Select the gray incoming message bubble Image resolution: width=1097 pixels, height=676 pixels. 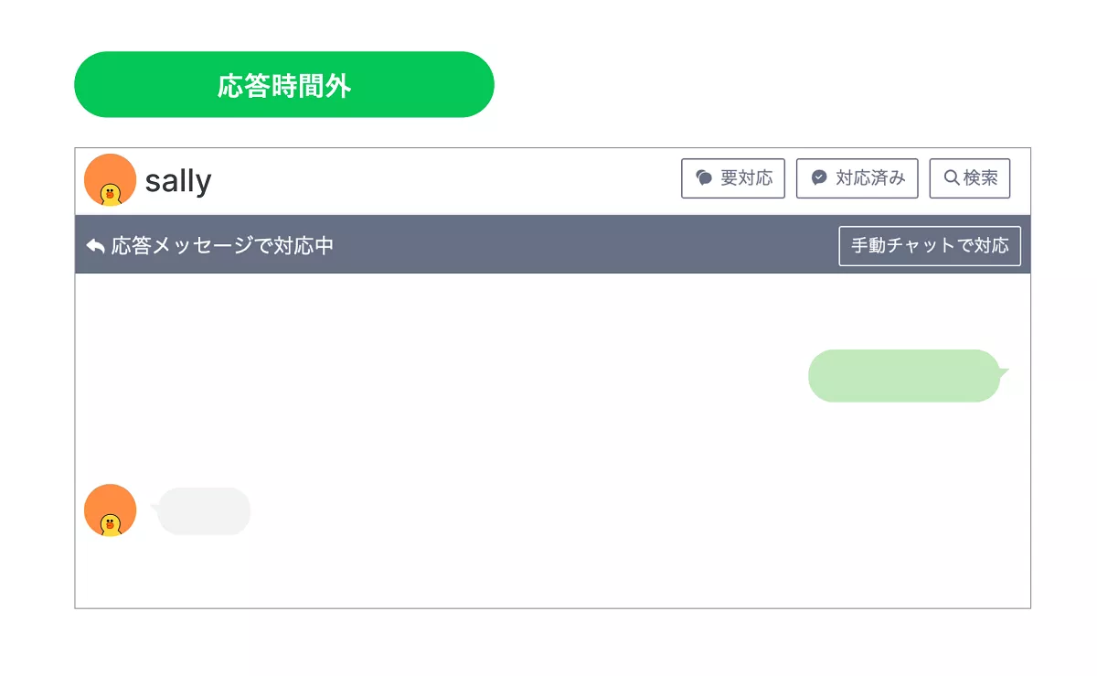pos(204,511)
